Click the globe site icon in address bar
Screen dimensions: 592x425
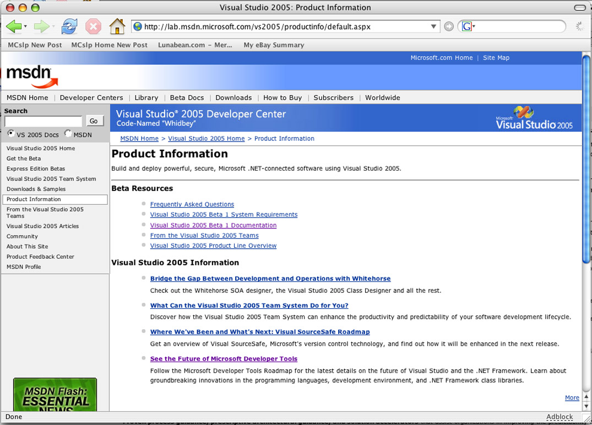click(138, 26)
